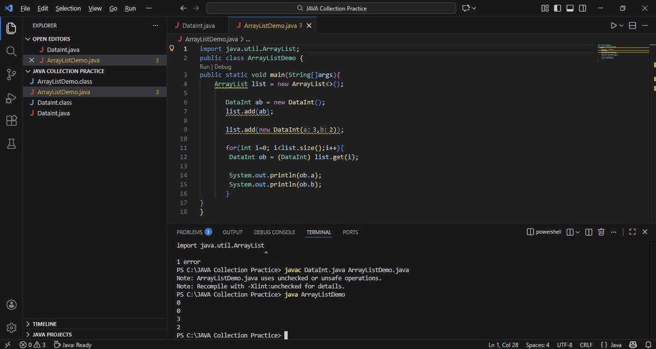Switch to the Ports panel tab
The image size is (656, 349).
click(x=350, y=232)
